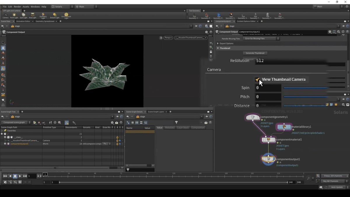Switch to the Geometry Spreadsheet tab
350x197 pixels.
tap(45, 21)
